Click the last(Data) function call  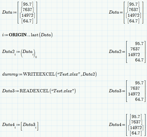[x=42, y=35]
